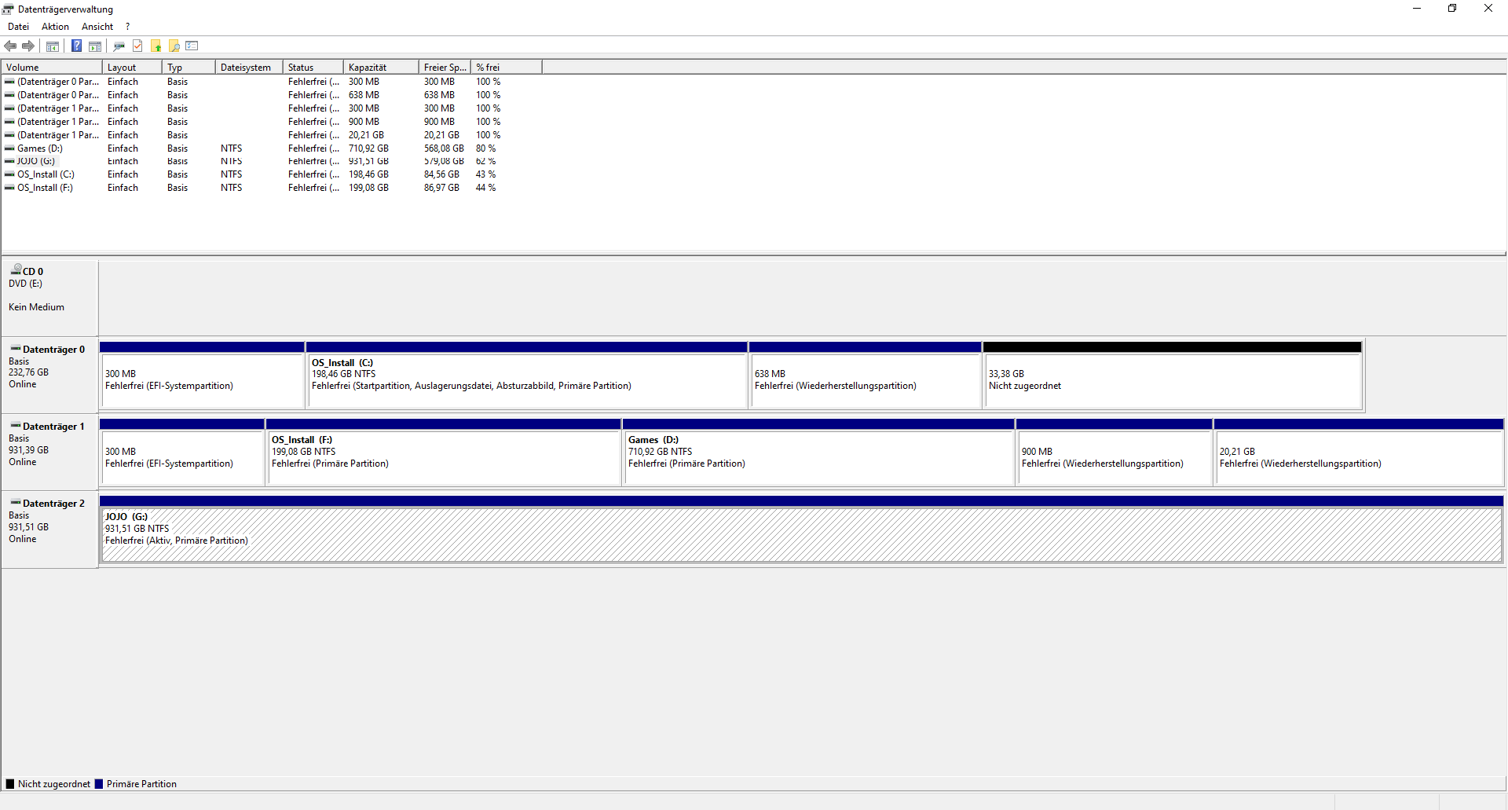Select the OS_Install (C:) partition block
1508x810 pixels.
coord(526,375)
